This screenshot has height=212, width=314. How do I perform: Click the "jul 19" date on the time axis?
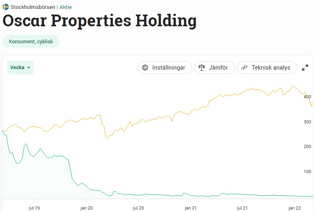click(x=34, y=208)
